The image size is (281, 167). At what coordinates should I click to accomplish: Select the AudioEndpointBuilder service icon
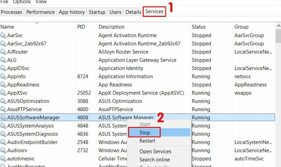click(3, 142)
